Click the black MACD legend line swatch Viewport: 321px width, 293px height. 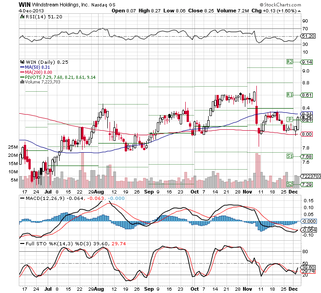click(22, 198)
